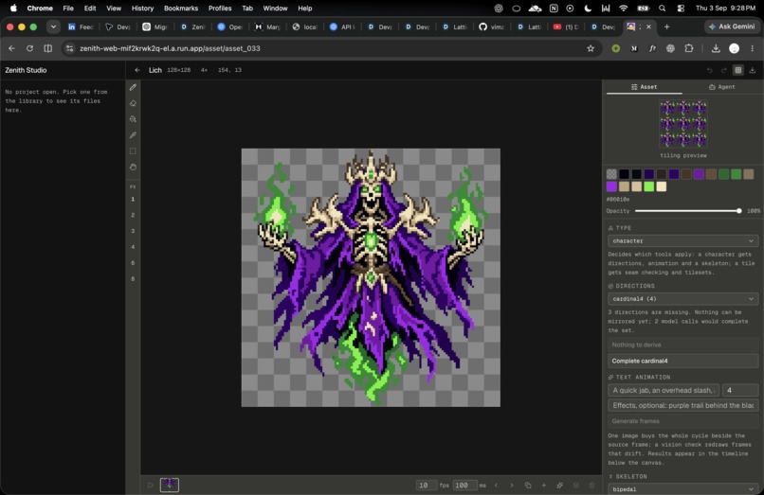Select the transparent checkered palette swatch
Screen dimensions: 764x495
point(611,174)
